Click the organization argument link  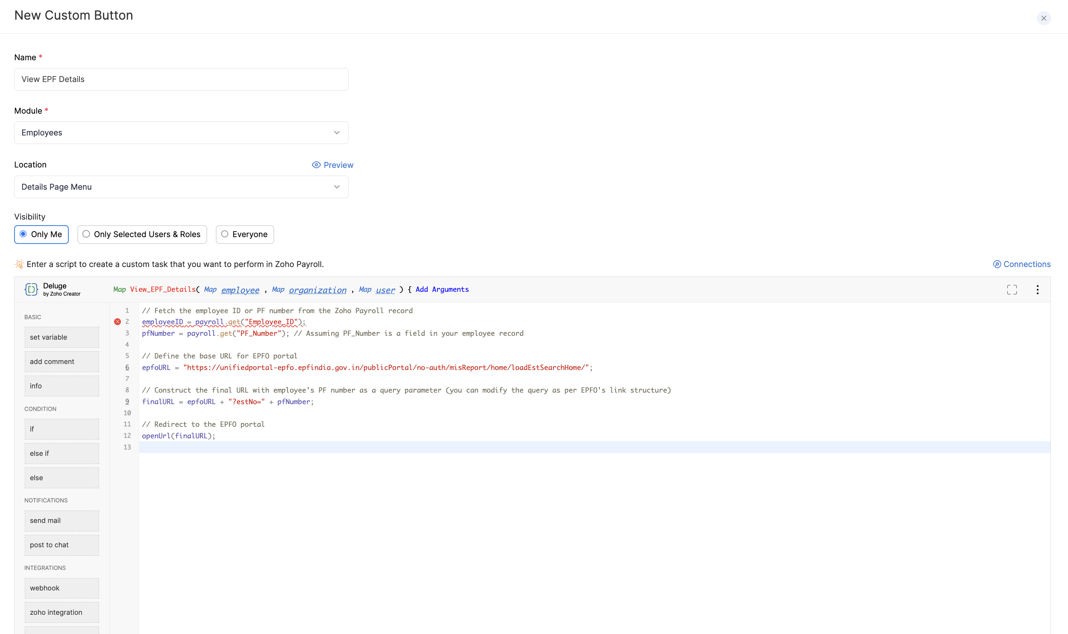pos(317,290)
